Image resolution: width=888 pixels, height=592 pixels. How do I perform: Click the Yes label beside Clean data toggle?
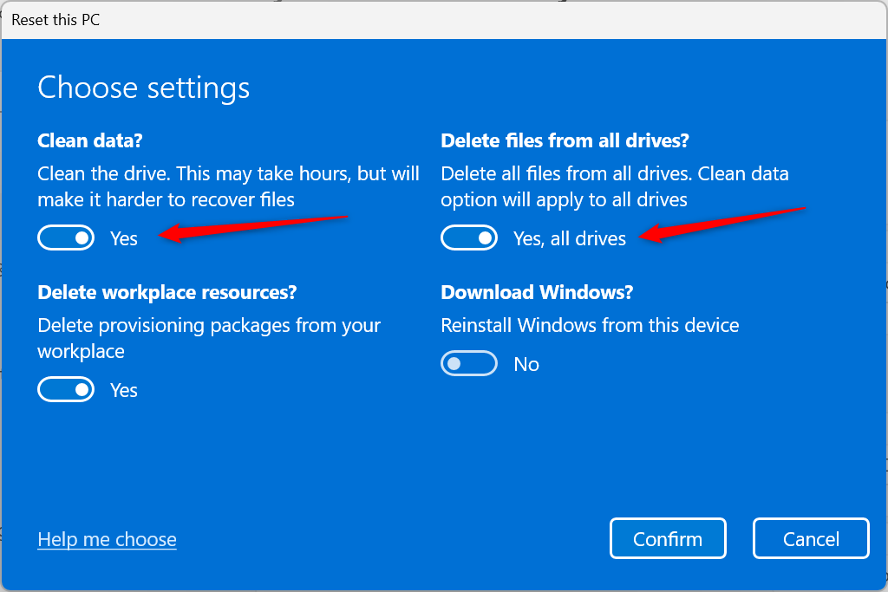point(123,238)
